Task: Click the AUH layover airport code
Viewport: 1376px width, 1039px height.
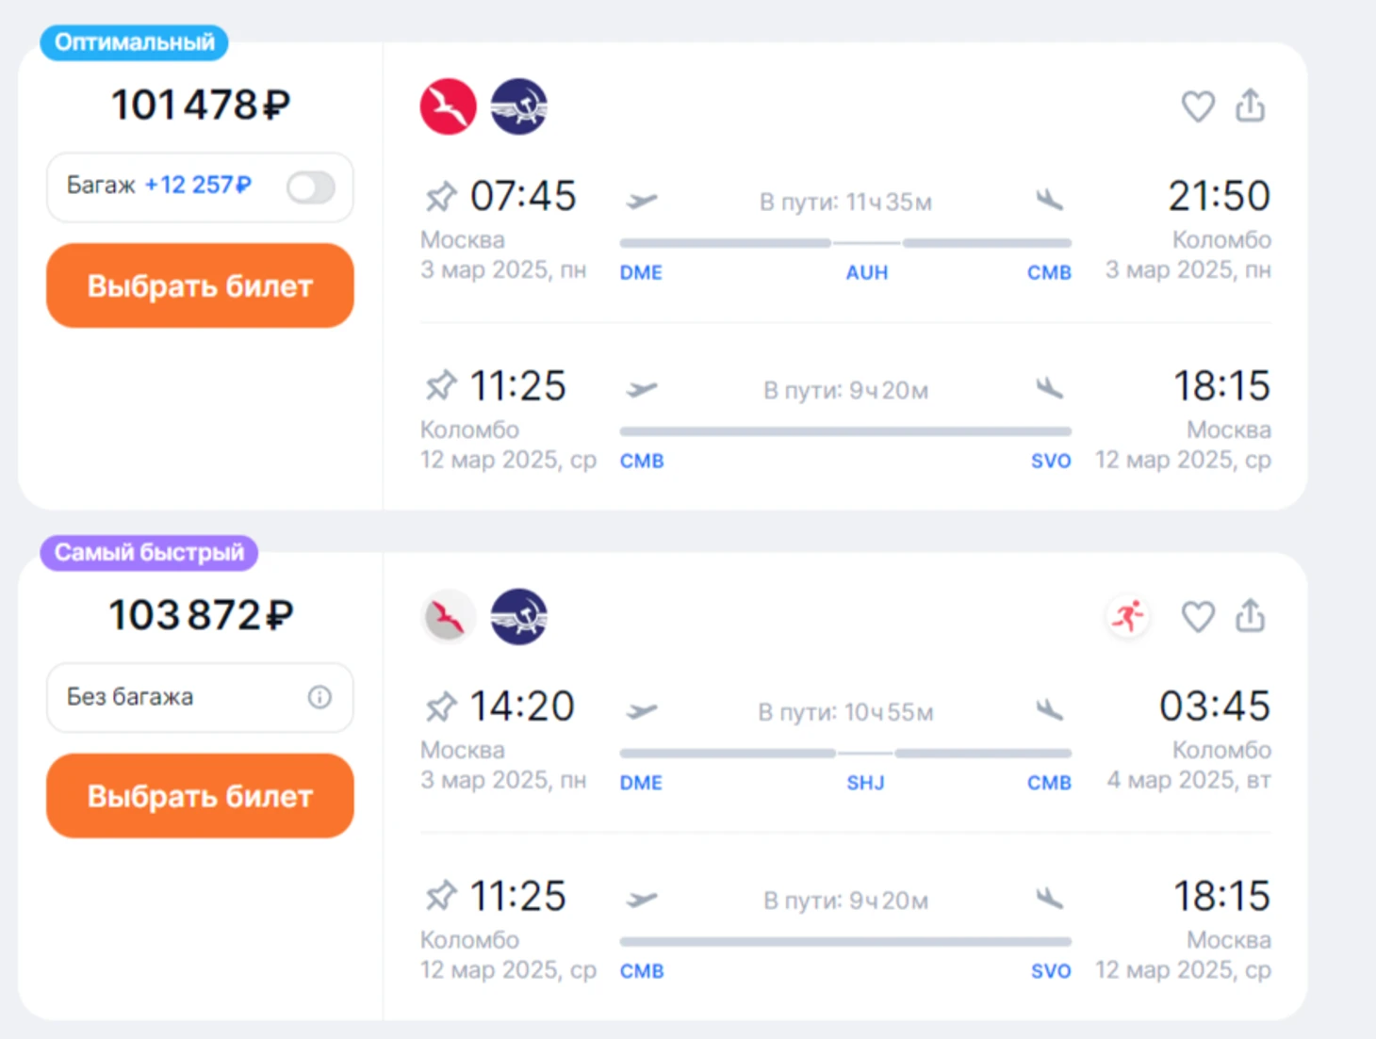Action: [x=866, y=273]
